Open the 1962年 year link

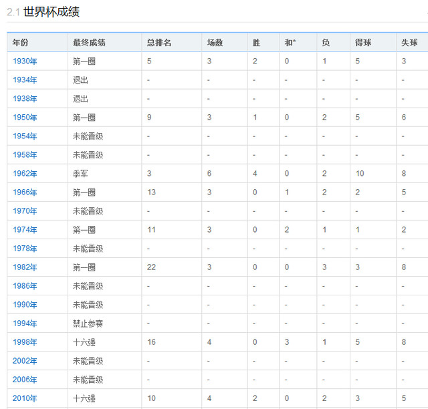click(x=25, y=174)
